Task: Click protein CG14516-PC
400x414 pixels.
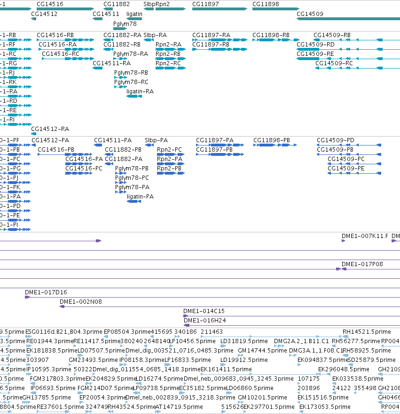Action: click(x=84, y=169)
